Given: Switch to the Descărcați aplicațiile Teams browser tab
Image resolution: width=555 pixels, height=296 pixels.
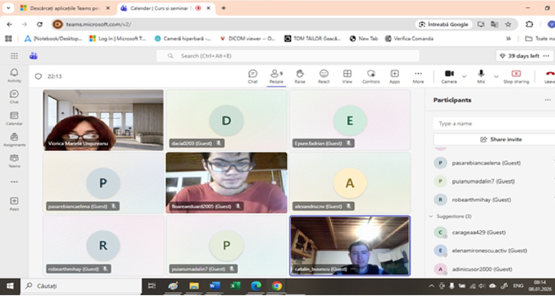Looking at the screenshot, I should (64, 8).
